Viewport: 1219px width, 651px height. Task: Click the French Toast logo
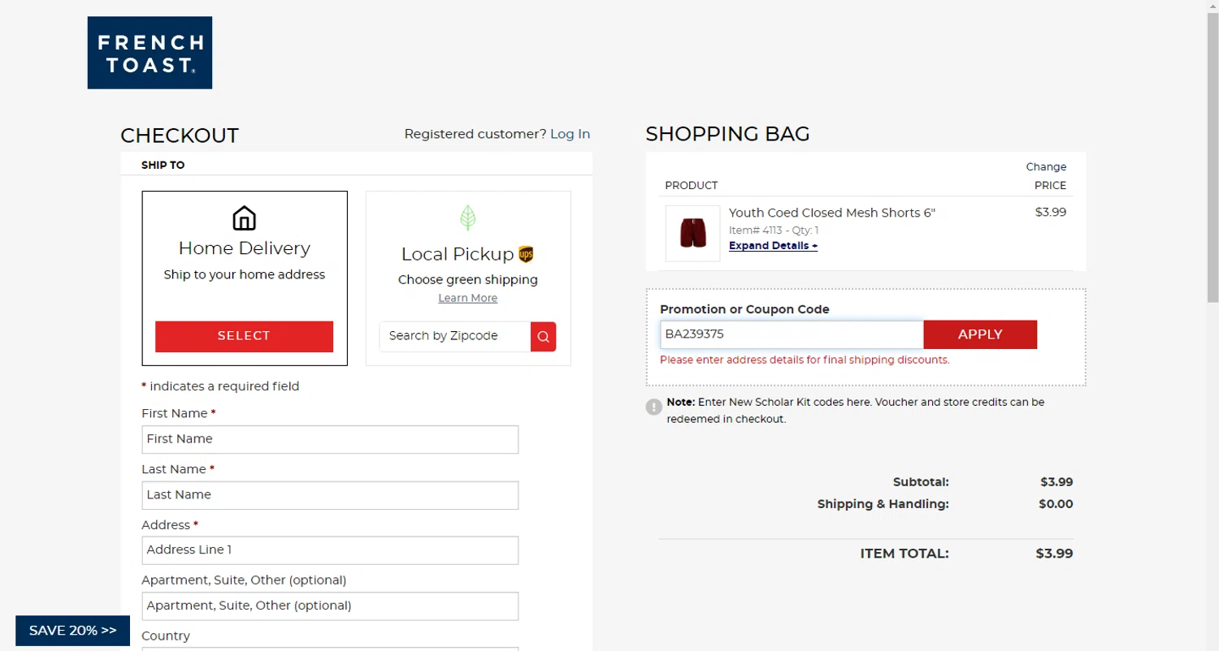coord(150,53)
